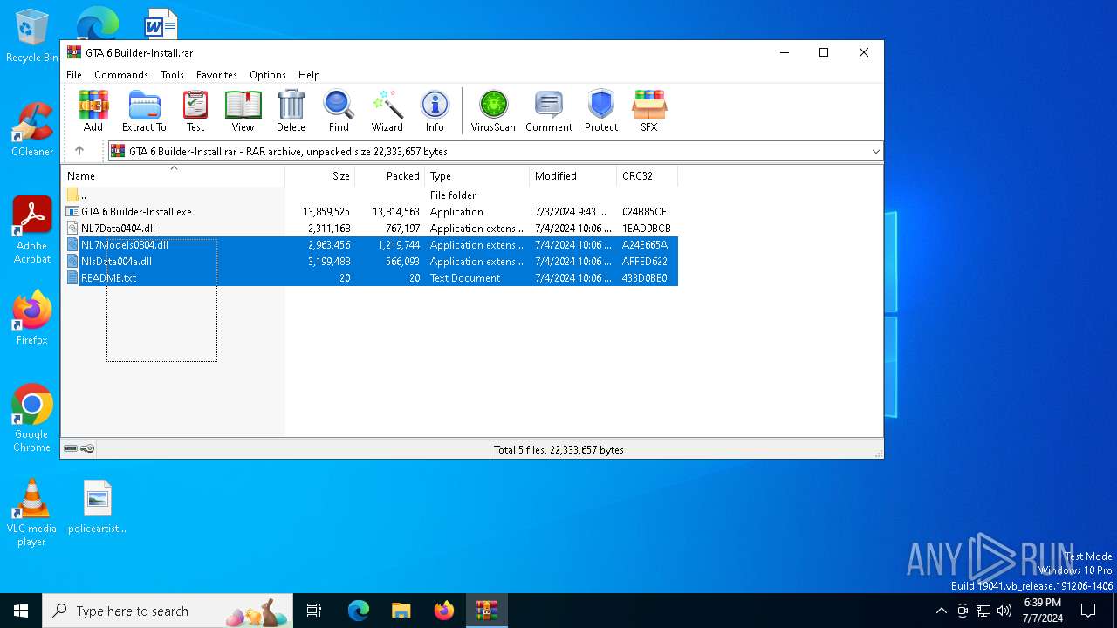Viewport: 1117px width, 628px height.
Task: Open Recycle Bin desktop icon
Action: pos(32,37)
